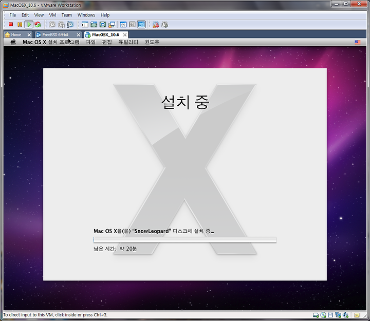370x321 pixels.
Task: Open the VM menu
Action: pyautogui.click(x=52, y=15)
